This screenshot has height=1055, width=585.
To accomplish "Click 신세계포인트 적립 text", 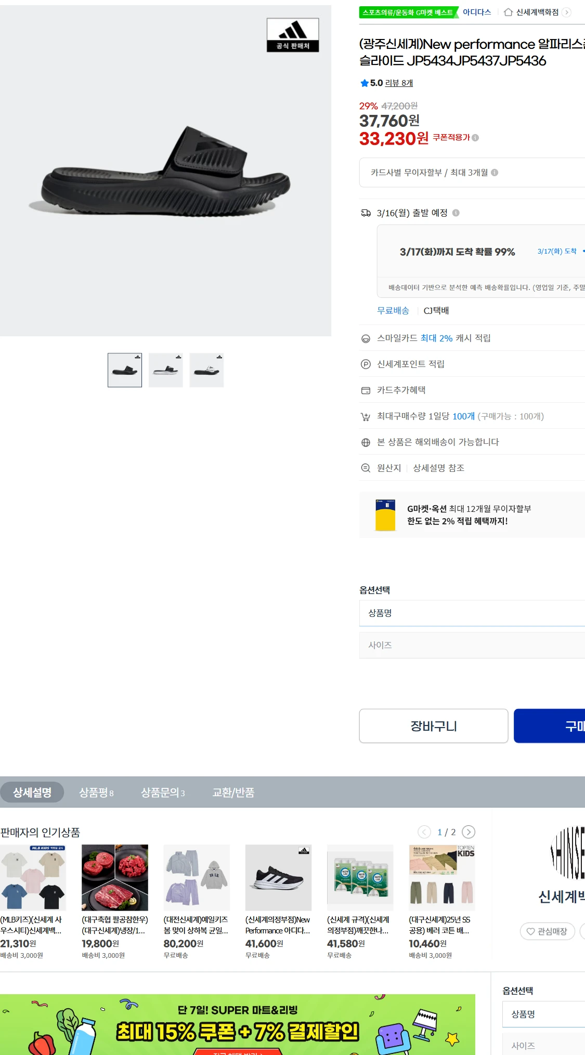I will point(411,364).
